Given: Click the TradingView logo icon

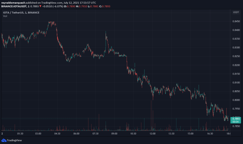Looking at the screenshot, I should [x=4, y=140].
